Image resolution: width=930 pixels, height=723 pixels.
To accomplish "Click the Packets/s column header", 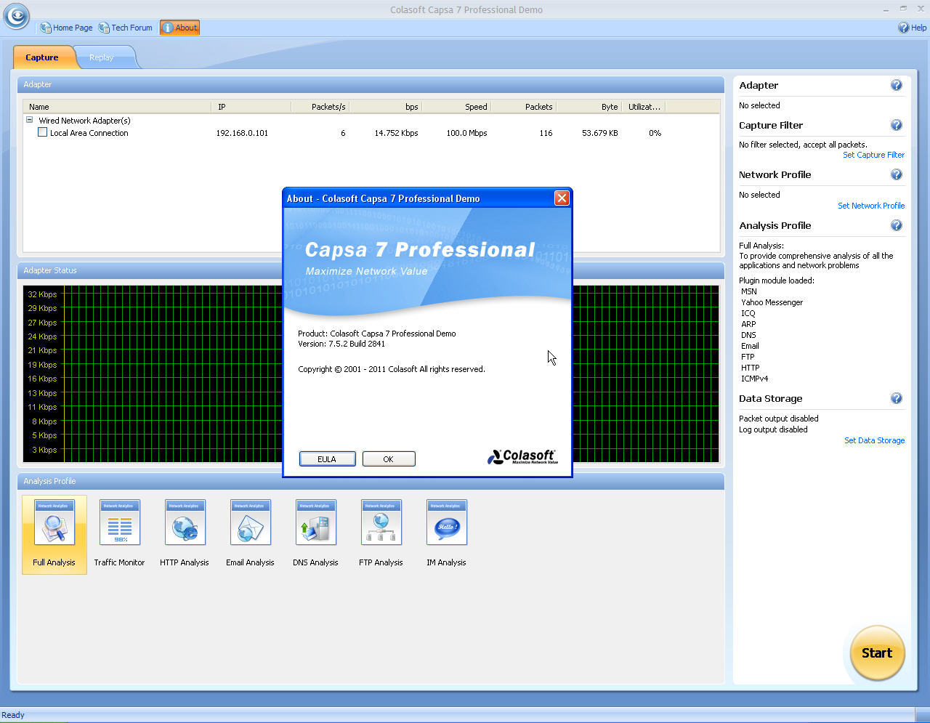I will (320, 107).
